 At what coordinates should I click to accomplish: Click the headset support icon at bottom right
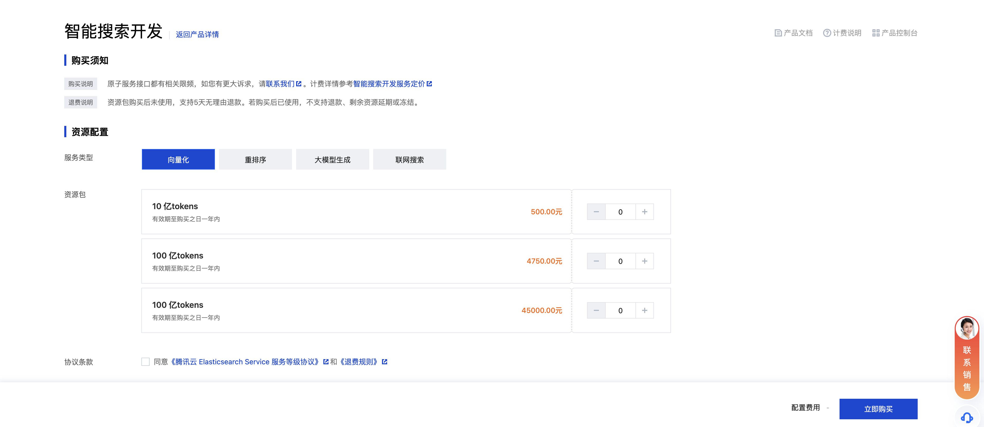click(967, 417)
